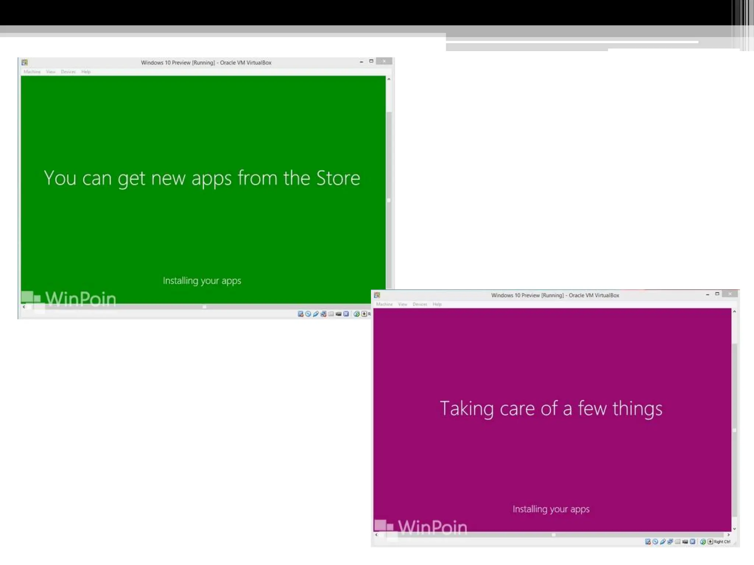This screenshot has width=754, height=565.
Task: Click USB device icon in the green window's status bar
Action: (x=316, y=314)
